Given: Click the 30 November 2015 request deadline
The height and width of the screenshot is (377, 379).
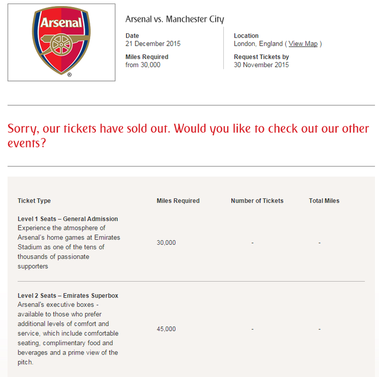Looking at the screenshot, I should (261, 65).
